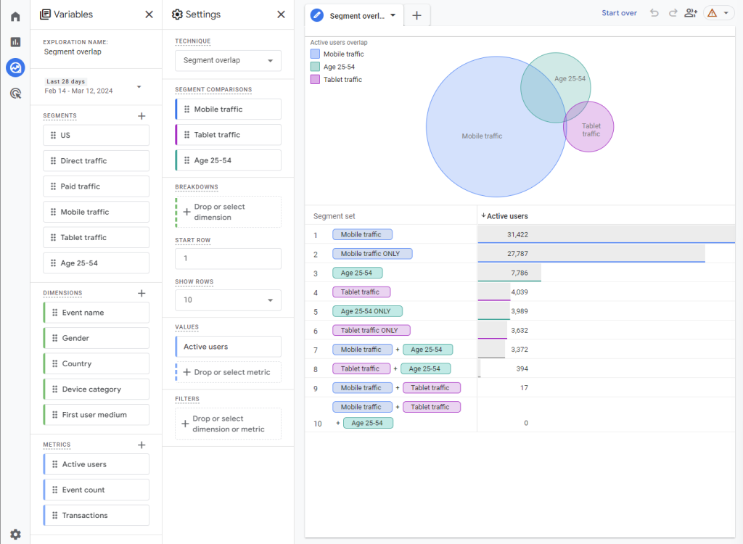Share exploration with users icon
The height and width of the screenshot is (544, 743).
691,13
